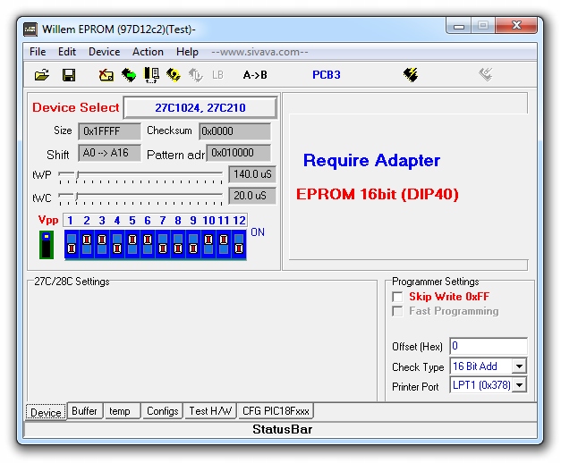Open the File menu

tap(38, 52)
